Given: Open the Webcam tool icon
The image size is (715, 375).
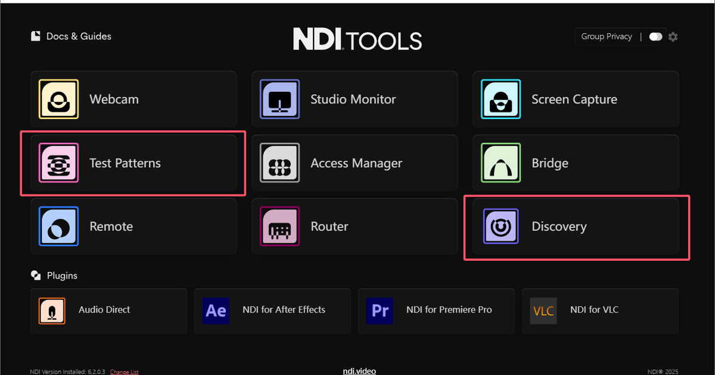Looking at the screenshot, I should [x=58, y=99].
